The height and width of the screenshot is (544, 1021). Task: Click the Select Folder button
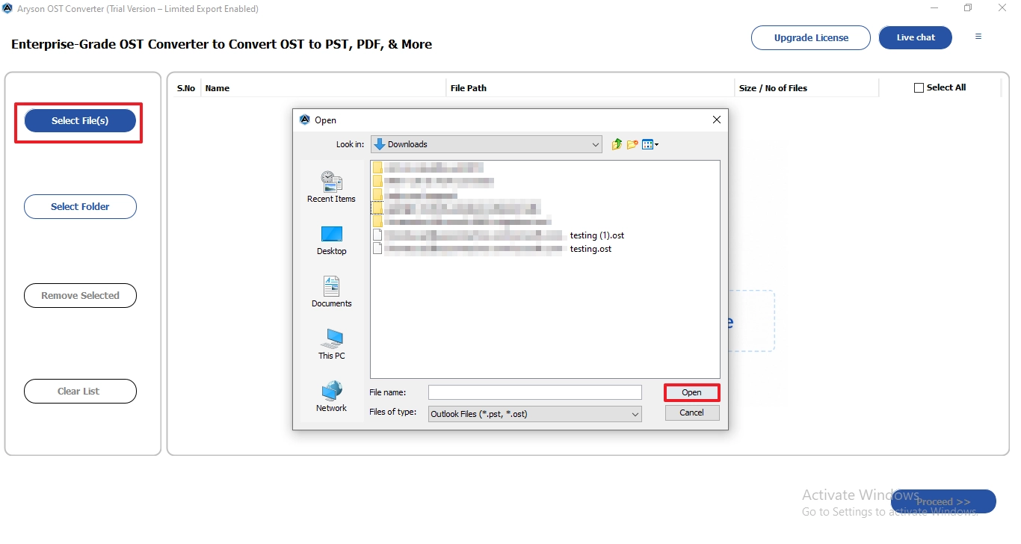point(80,206)
